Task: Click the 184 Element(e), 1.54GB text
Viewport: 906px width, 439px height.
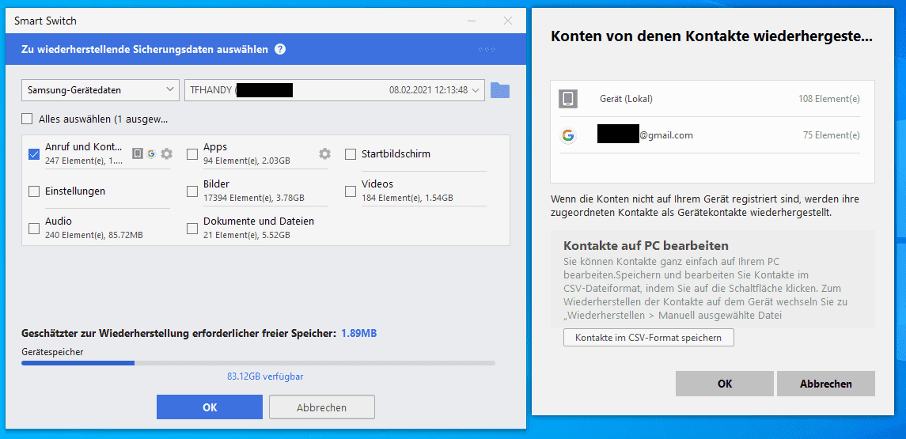Action: tap(408, 198)
